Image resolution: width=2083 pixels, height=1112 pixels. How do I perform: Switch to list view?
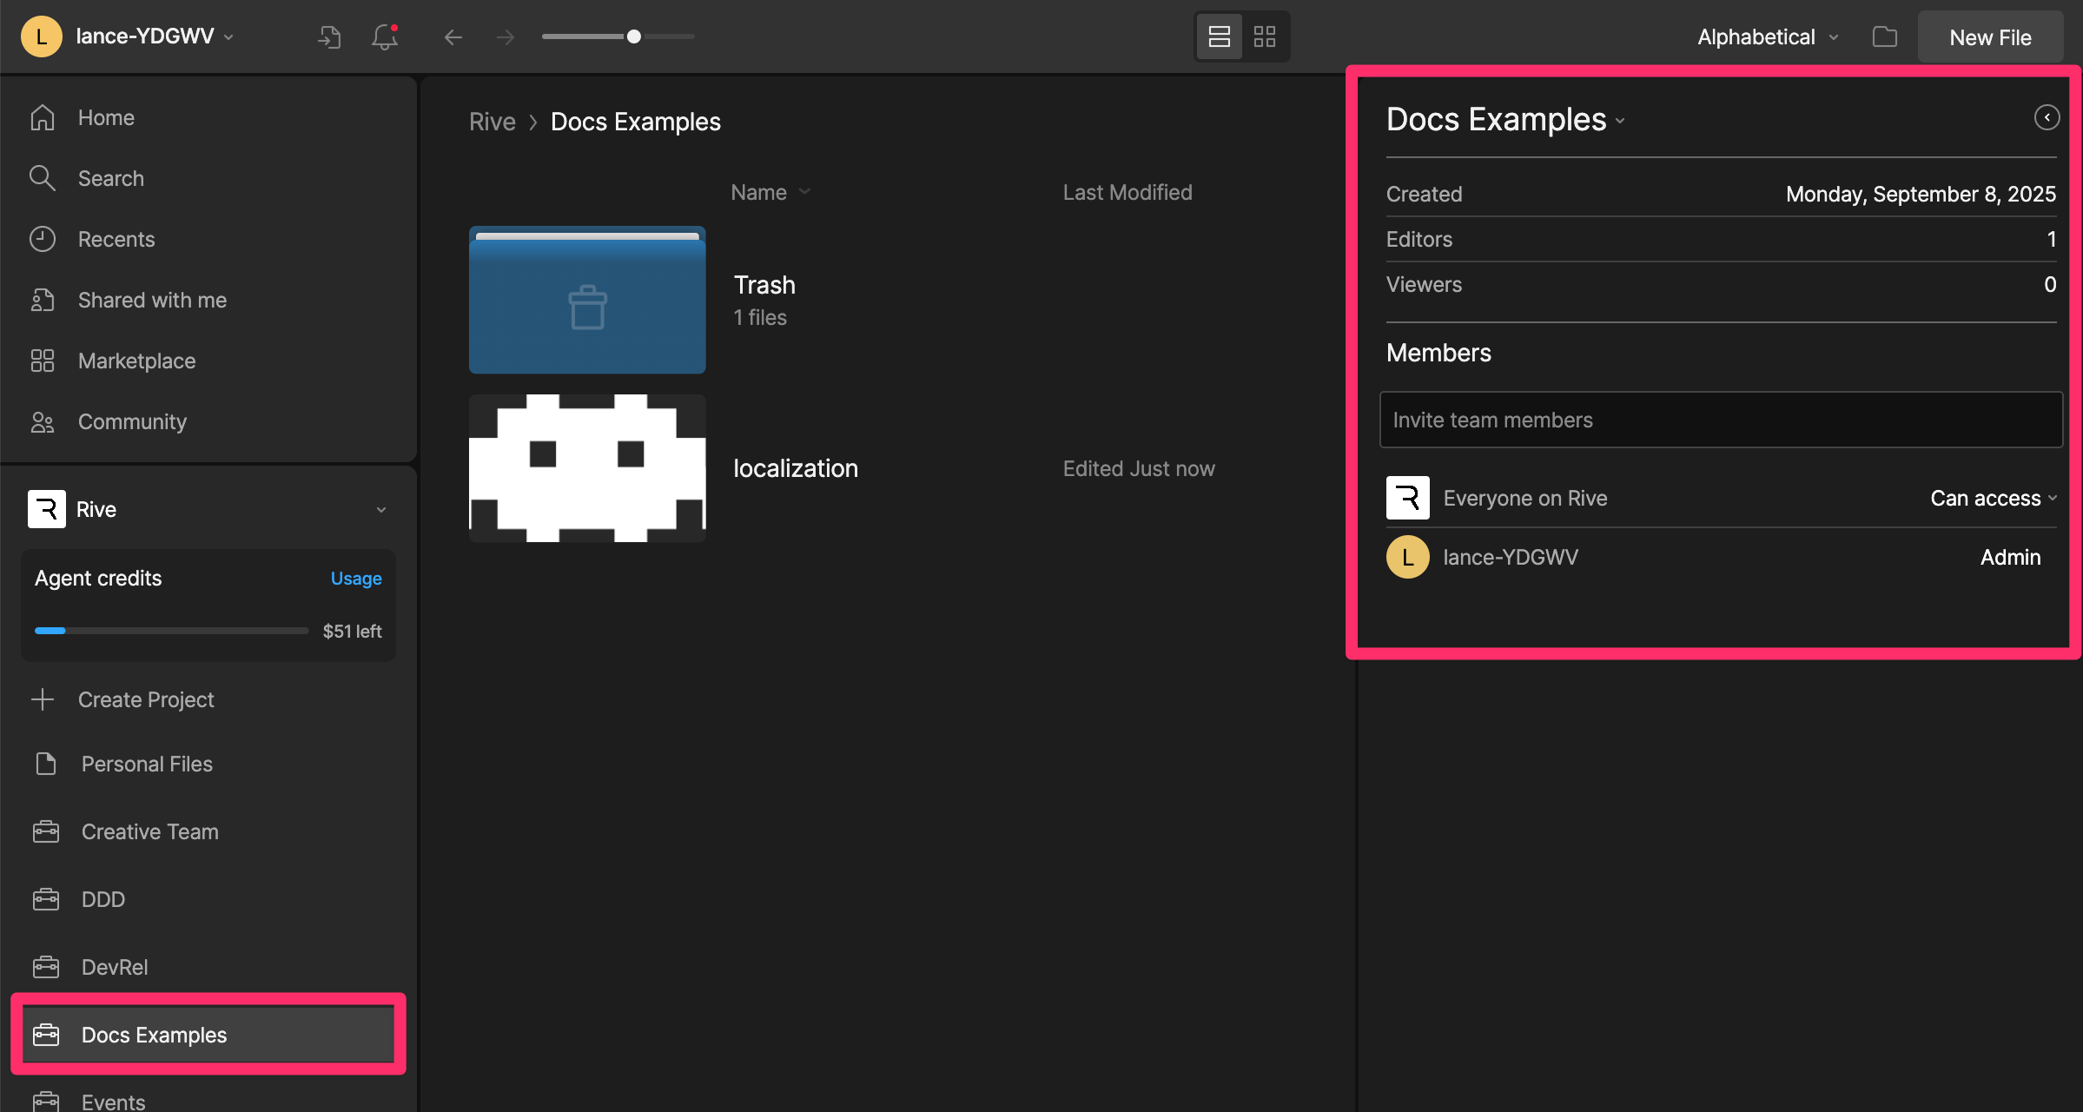pos(1219,36)
